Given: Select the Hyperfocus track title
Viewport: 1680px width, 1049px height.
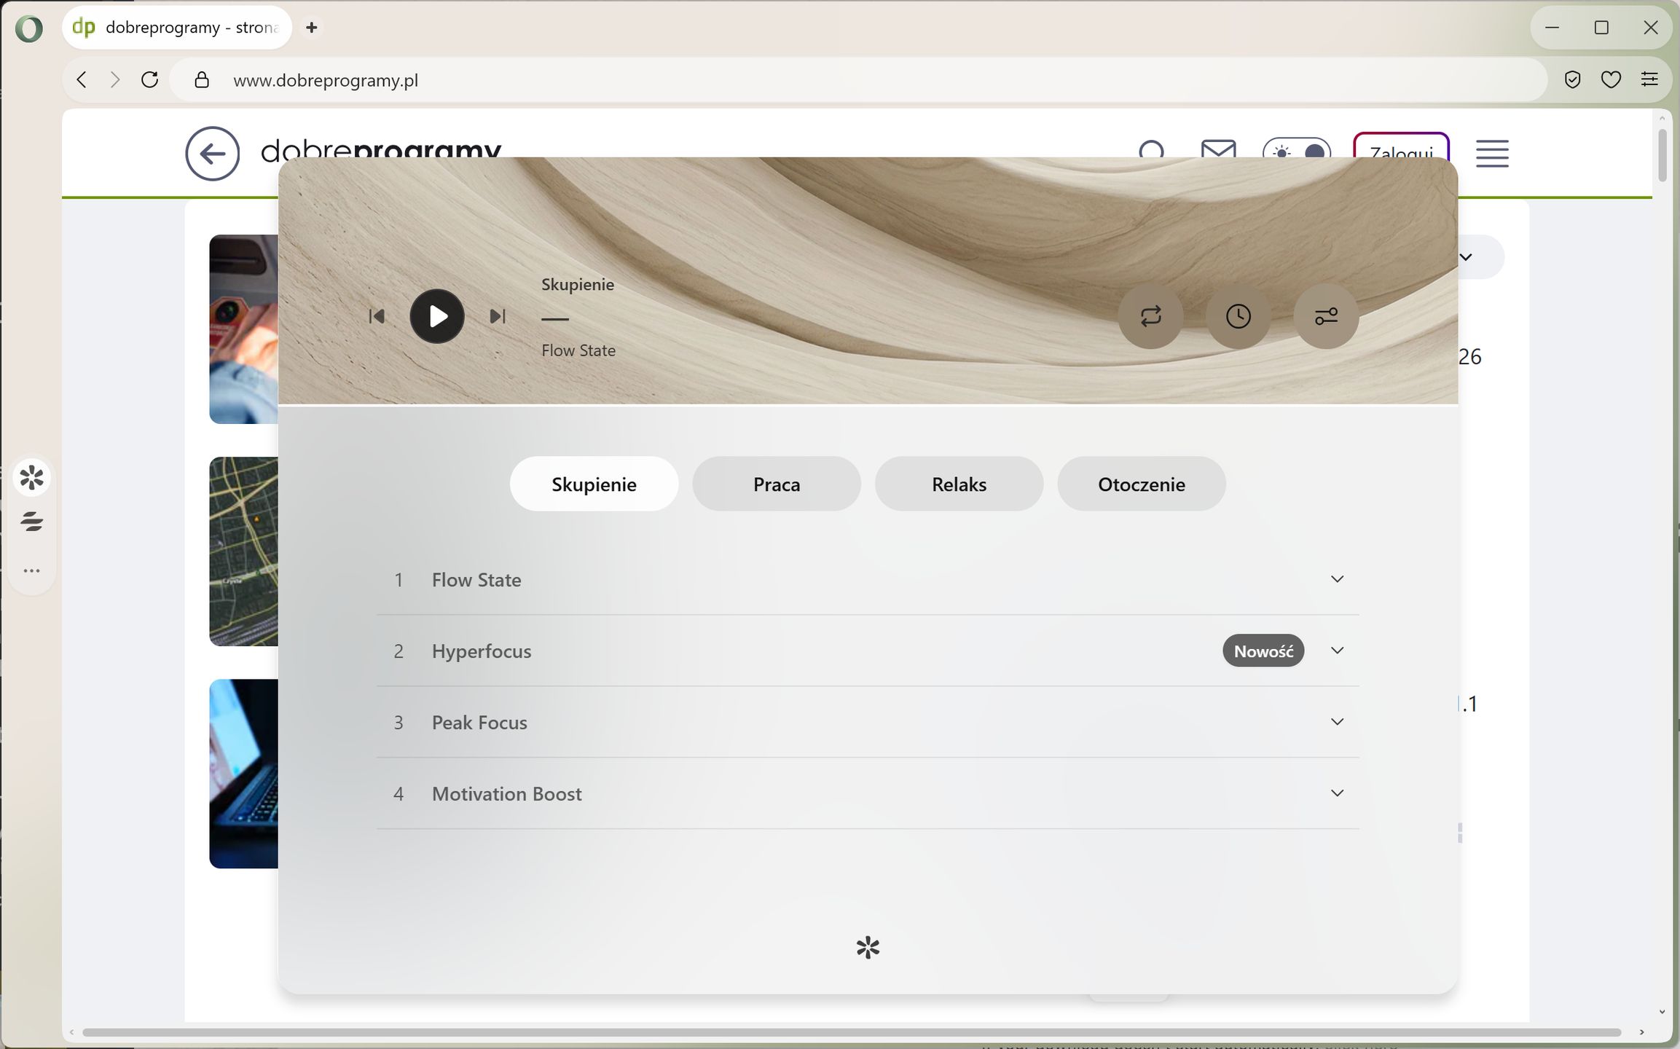Looking at the screenshot, I should click(482, 651).
